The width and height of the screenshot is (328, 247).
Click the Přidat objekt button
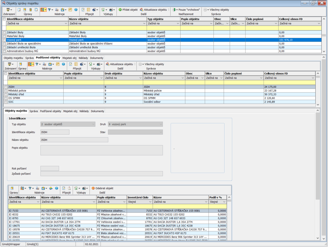[128, 10]
